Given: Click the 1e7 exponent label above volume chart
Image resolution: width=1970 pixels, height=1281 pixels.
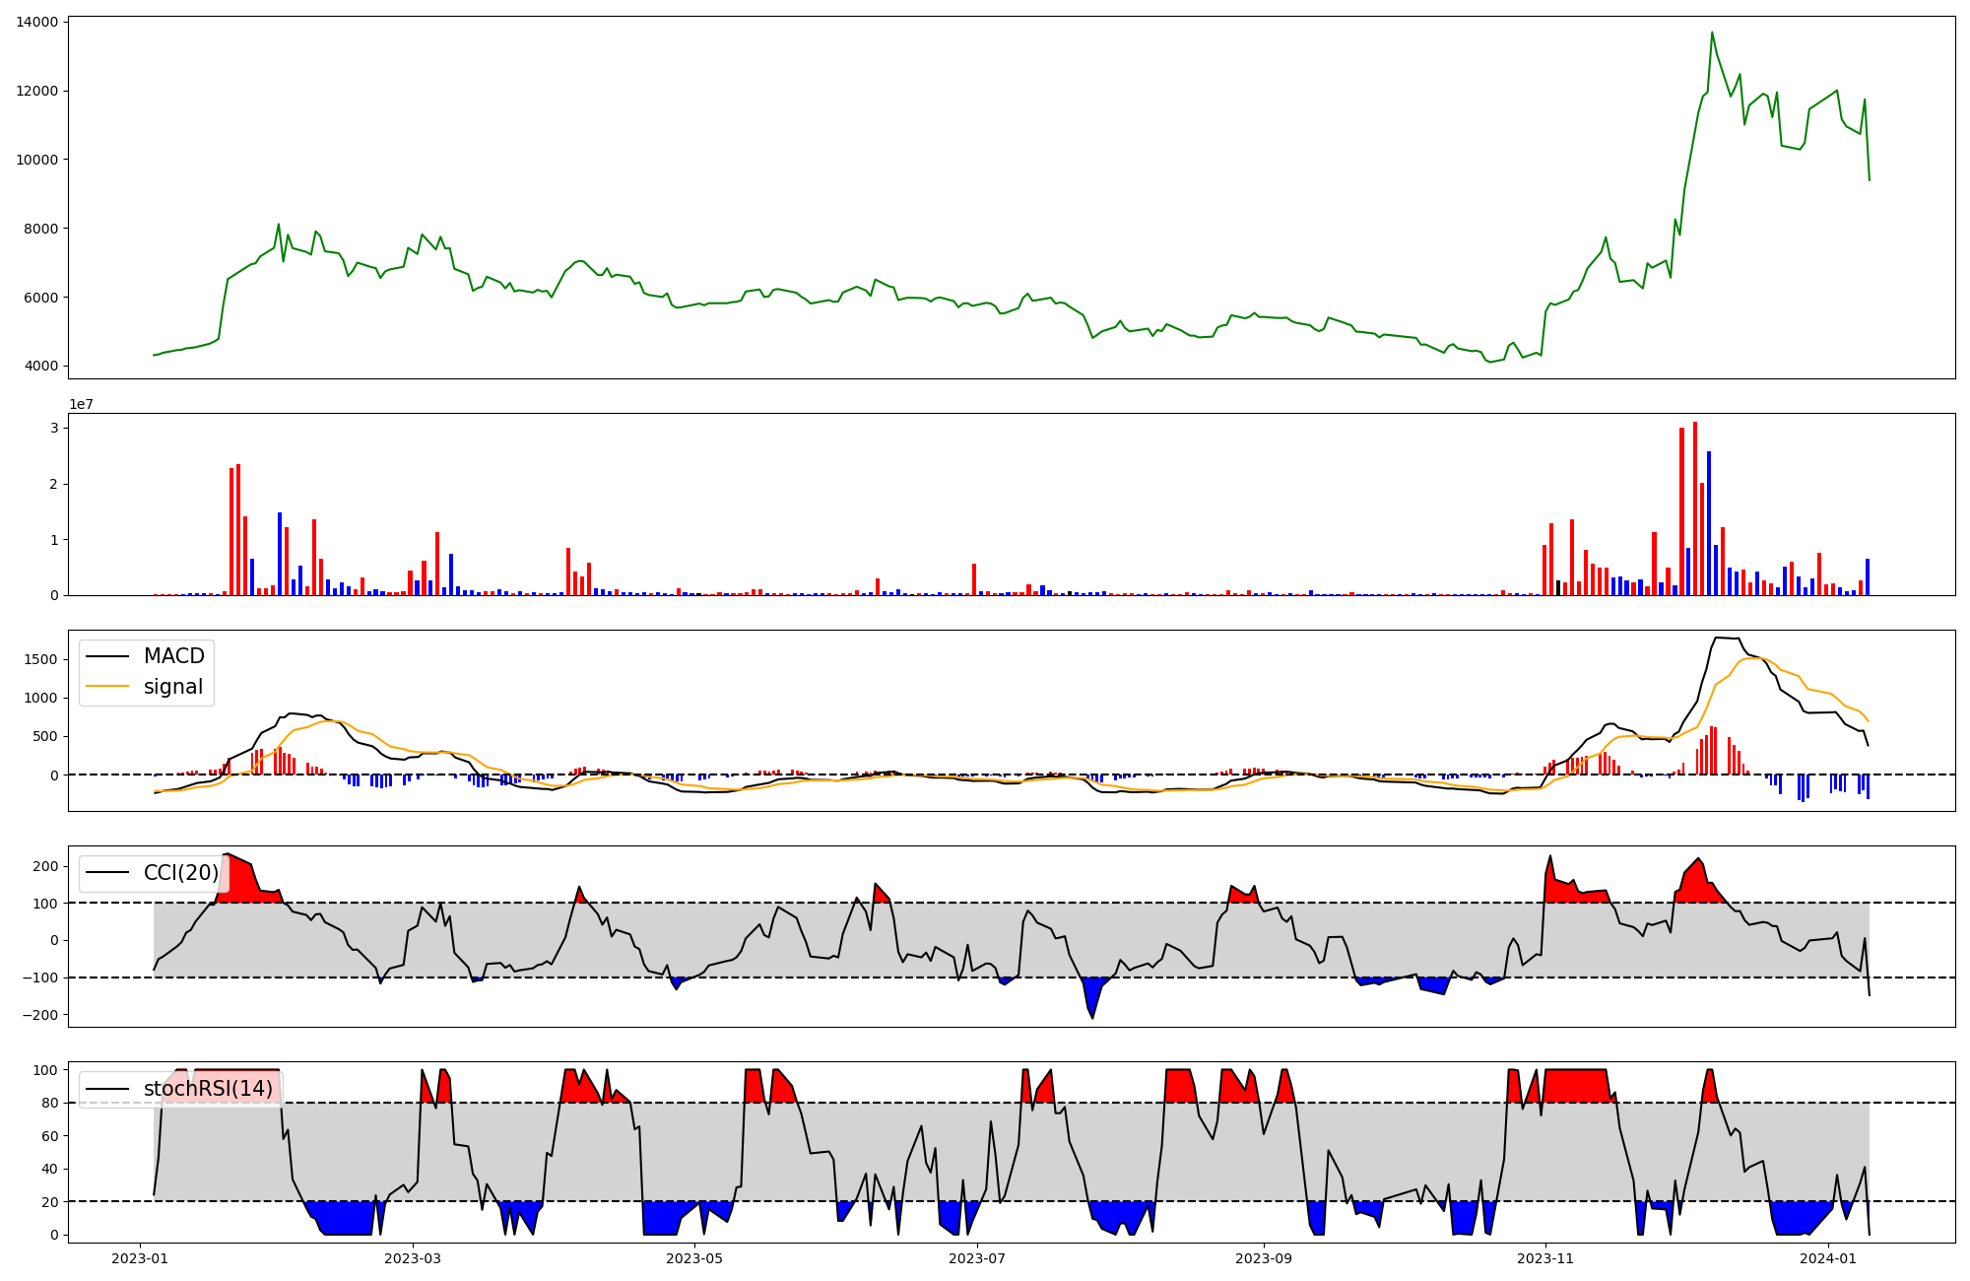Looking at the screenshot, I should (x=81, y=404).
